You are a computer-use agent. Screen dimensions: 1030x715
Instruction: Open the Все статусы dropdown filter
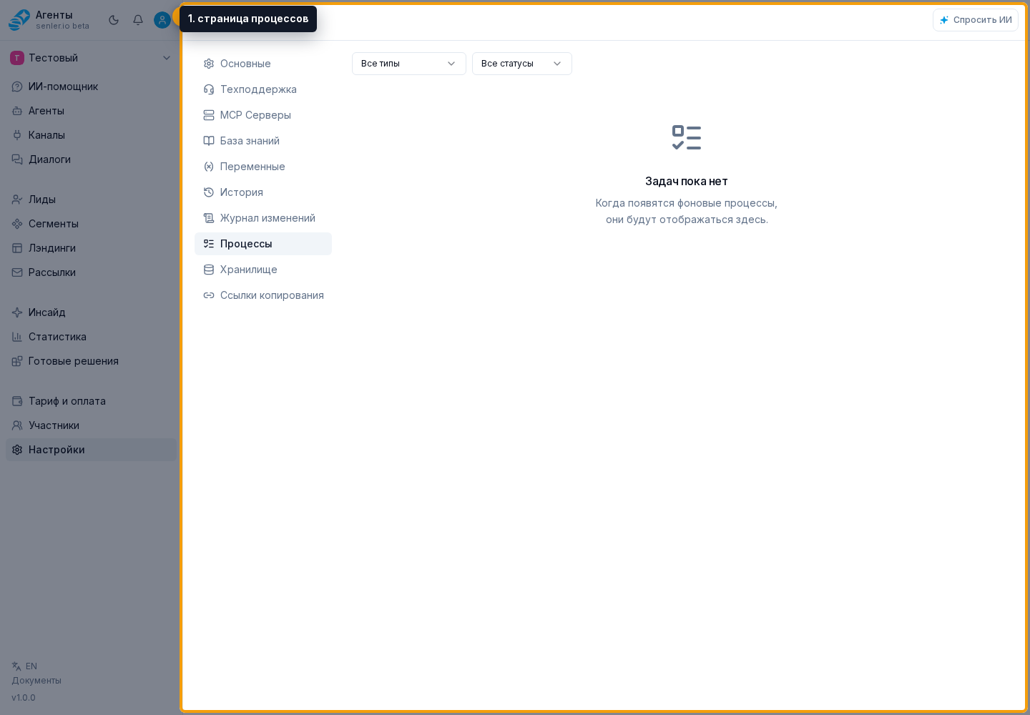click(x=522, y=64)
